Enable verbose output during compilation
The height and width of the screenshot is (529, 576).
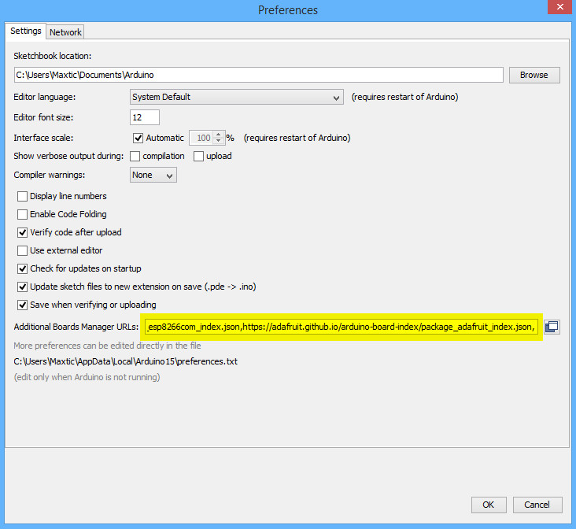135,156
